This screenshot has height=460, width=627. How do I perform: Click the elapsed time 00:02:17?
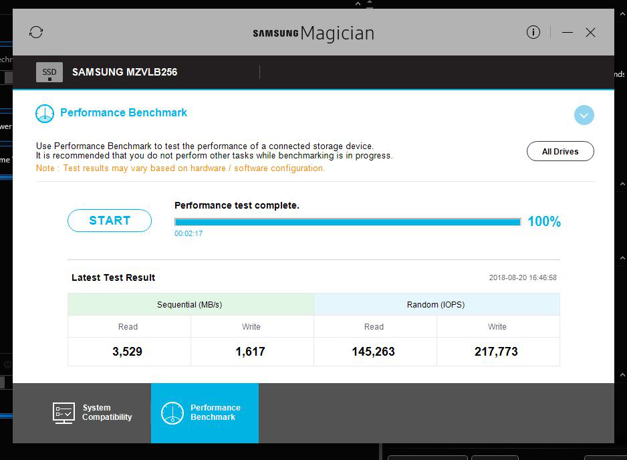[189, 233]
